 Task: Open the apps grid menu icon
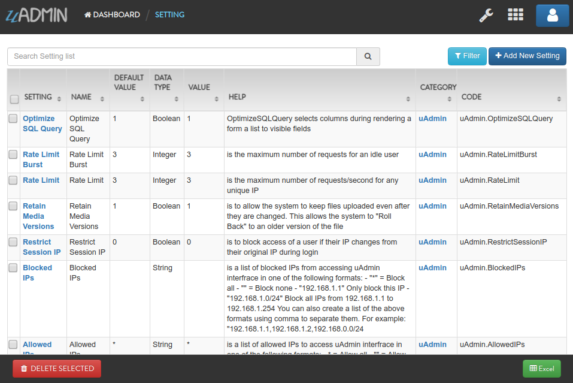pyautogui.click(x=516, y=14)
